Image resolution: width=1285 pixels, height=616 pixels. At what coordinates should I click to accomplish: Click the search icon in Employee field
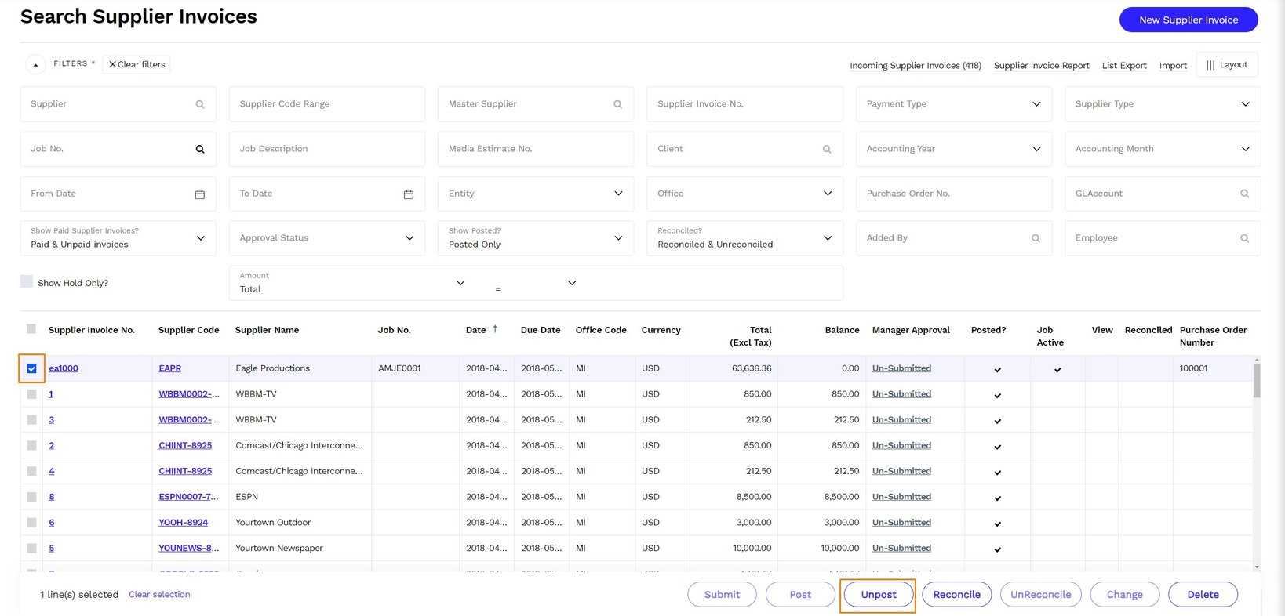[1245, 238]
